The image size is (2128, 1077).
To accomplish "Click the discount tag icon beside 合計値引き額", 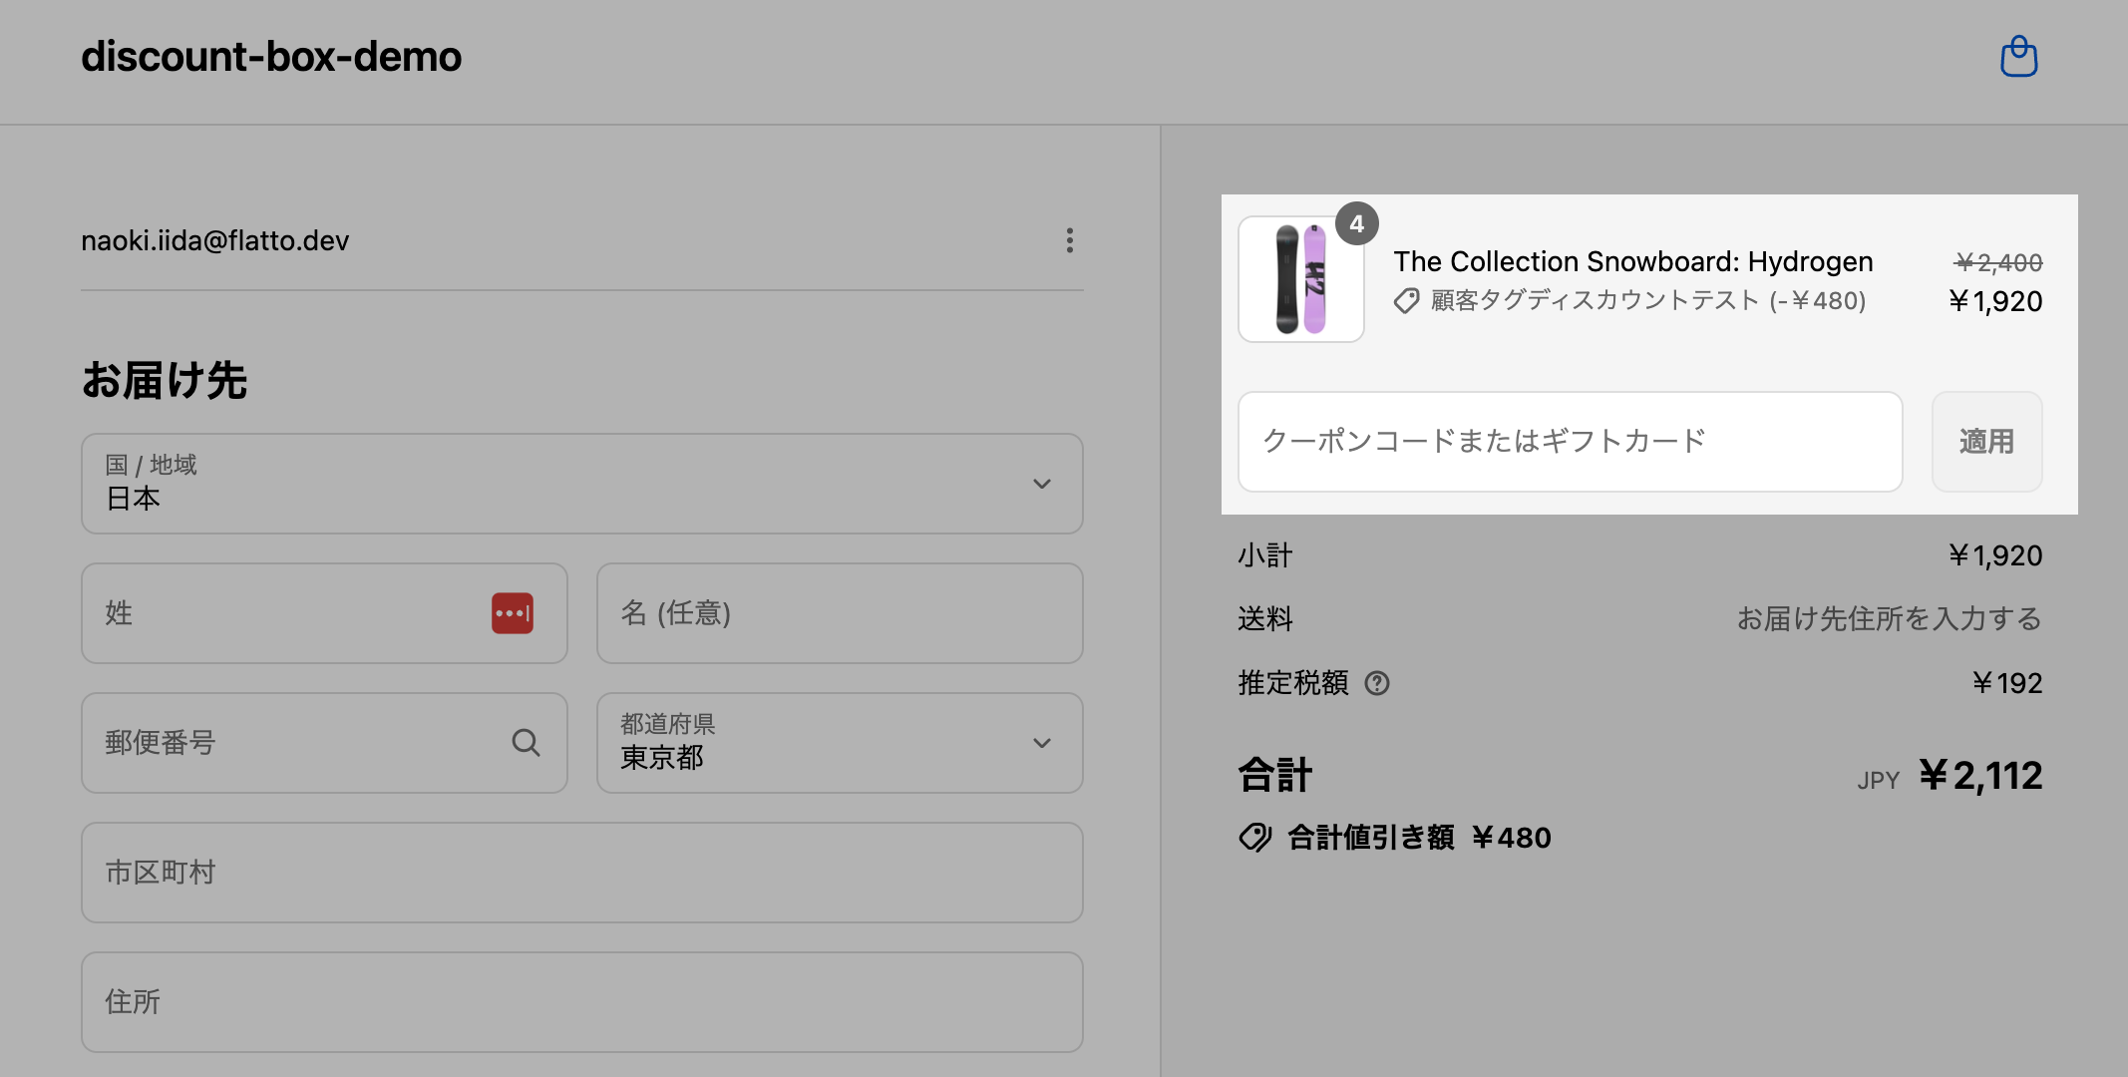I will click(x=1254, y=837).
